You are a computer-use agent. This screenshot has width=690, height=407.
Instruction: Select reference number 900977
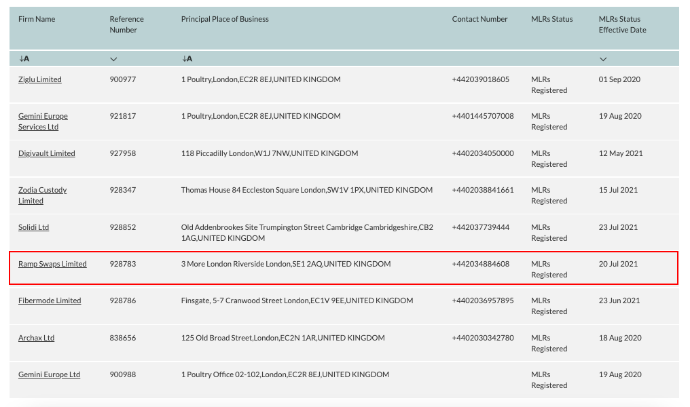[123, 79]
